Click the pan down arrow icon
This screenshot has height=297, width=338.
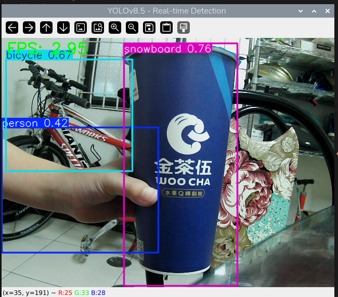63,28
